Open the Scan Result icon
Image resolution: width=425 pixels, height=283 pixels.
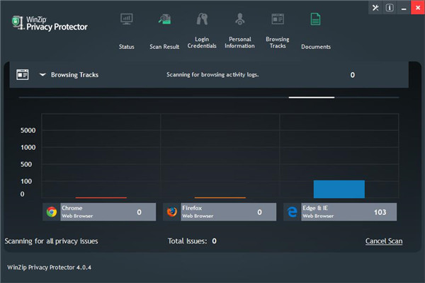pyautogui.click(x=164, y=19)
